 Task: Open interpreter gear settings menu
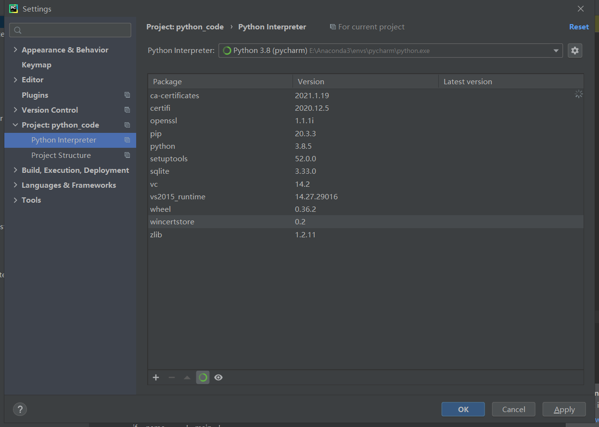575,51
